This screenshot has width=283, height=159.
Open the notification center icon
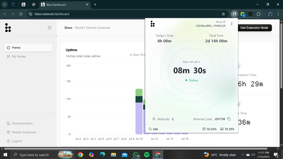276,155
